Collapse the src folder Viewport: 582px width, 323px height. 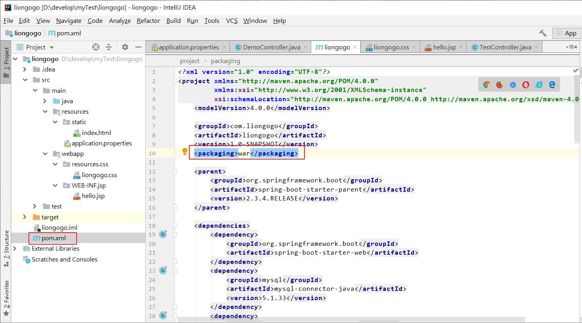pyautogui.click(x=25, y=80)
